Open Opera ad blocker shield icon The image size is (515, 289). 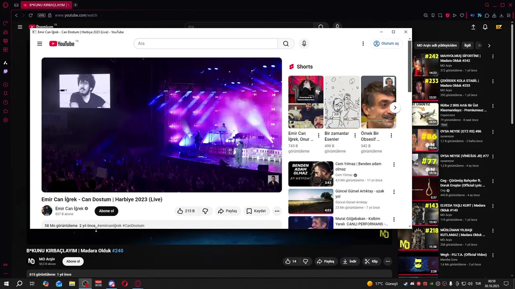[447, 15]
